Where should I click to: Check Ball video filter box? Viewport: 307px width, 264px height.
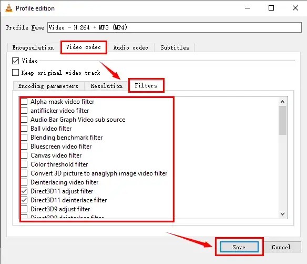click(24, 129)
